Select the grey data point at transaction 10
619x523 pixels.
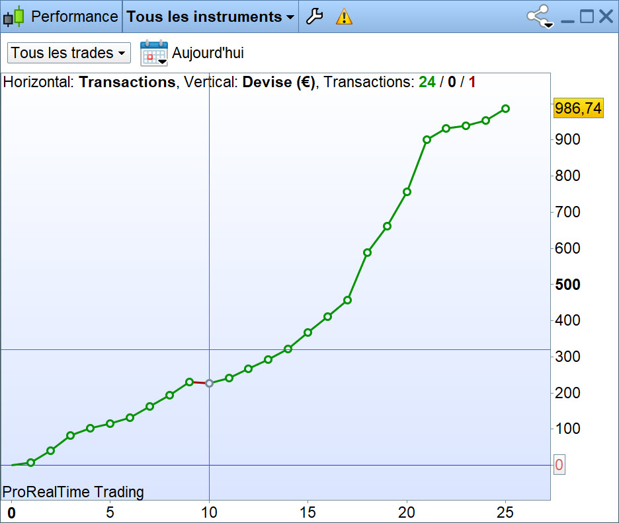tap(209, 383)
